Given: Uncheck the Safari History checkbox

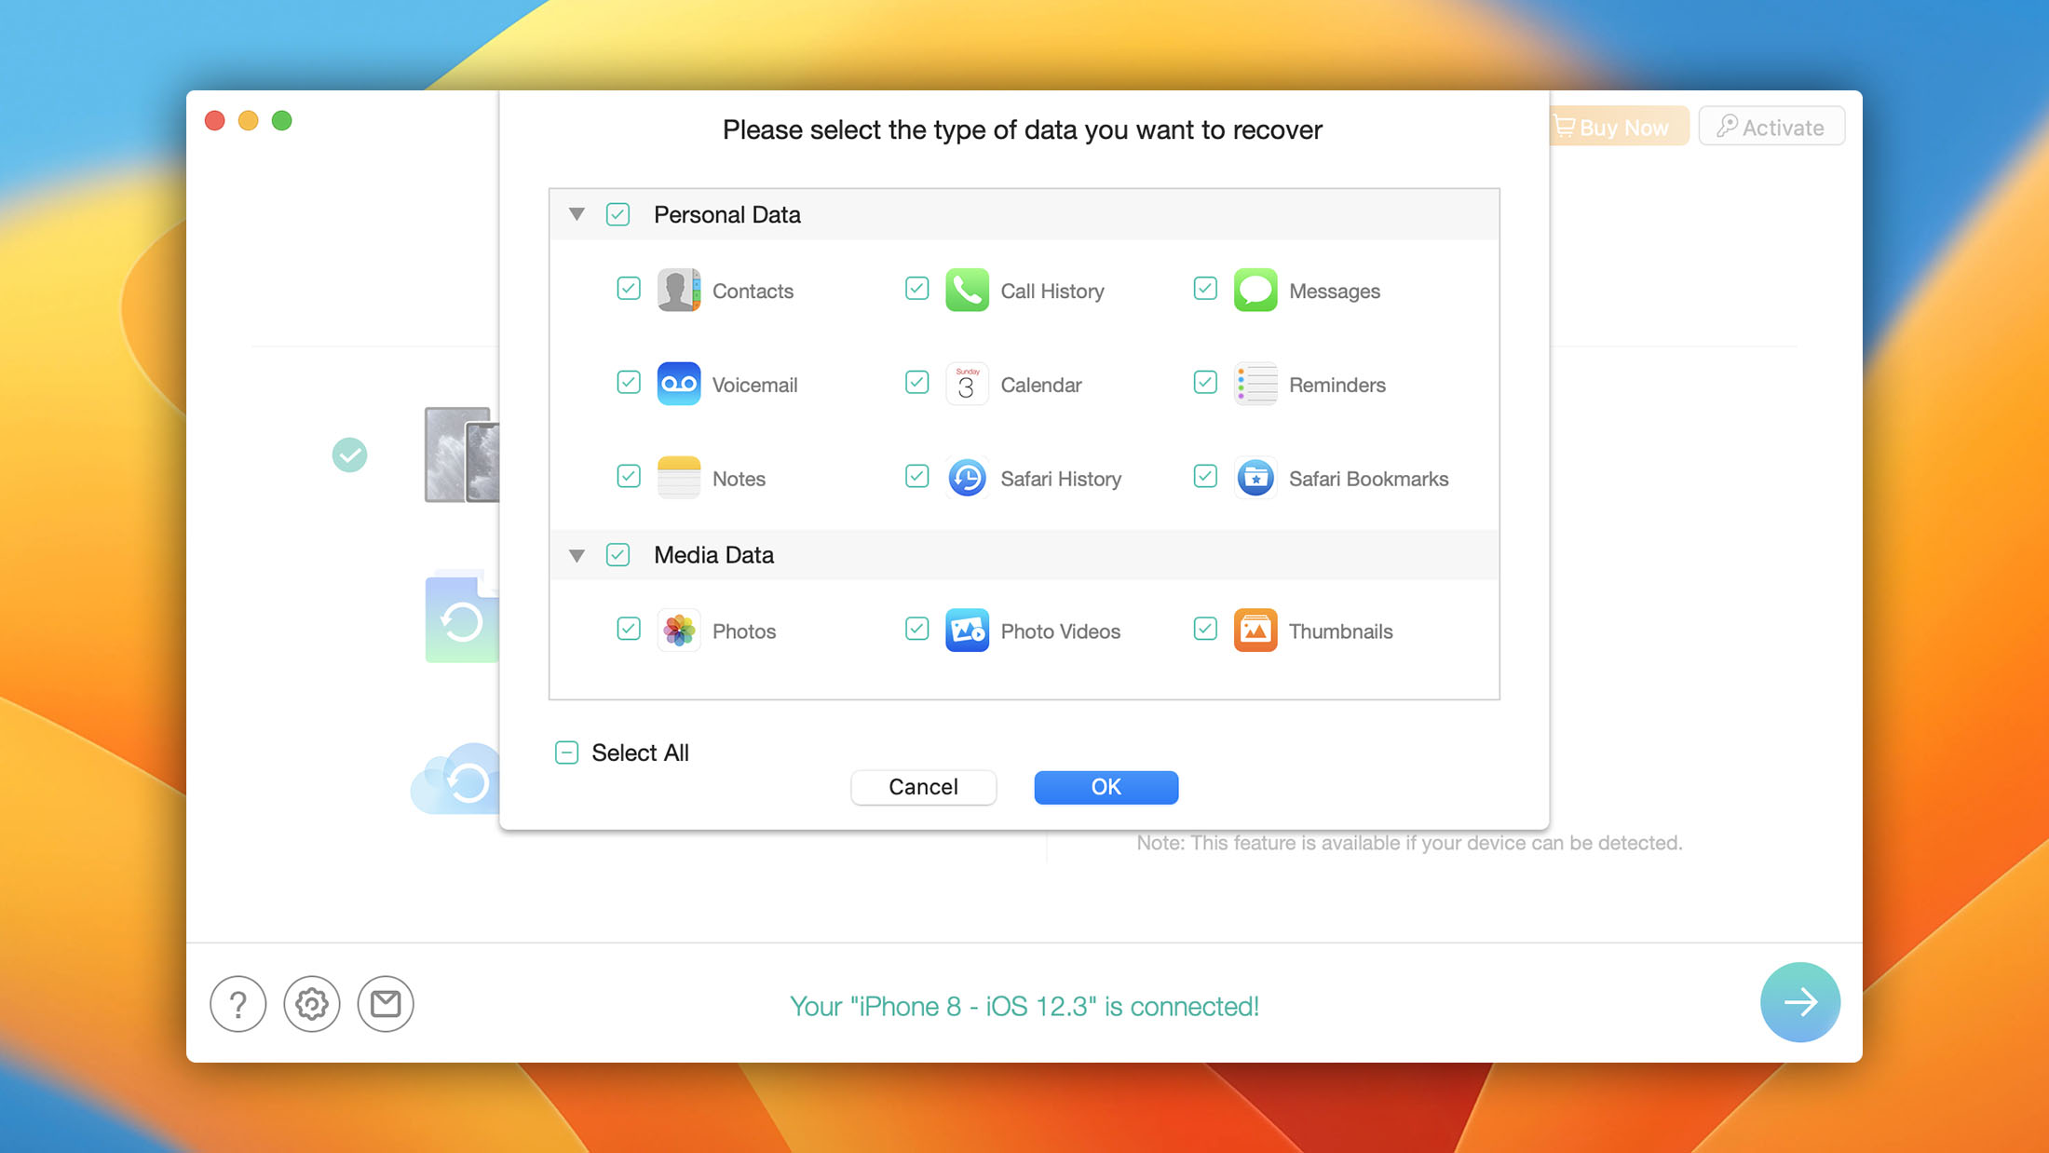Looking at the screenshot, I should coord(917,477).
